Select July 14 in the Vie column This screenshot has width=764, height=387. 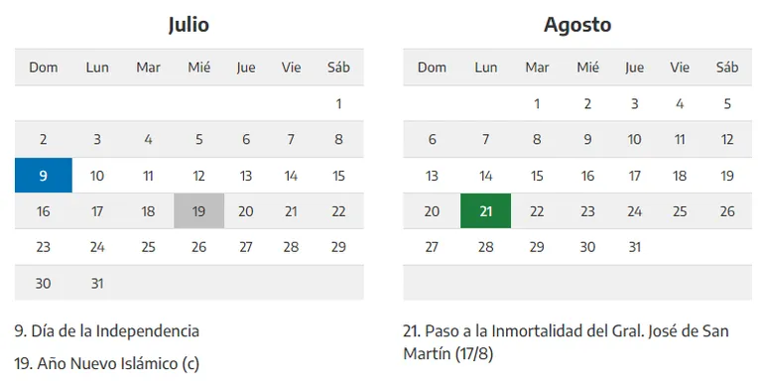coord(291,176)
